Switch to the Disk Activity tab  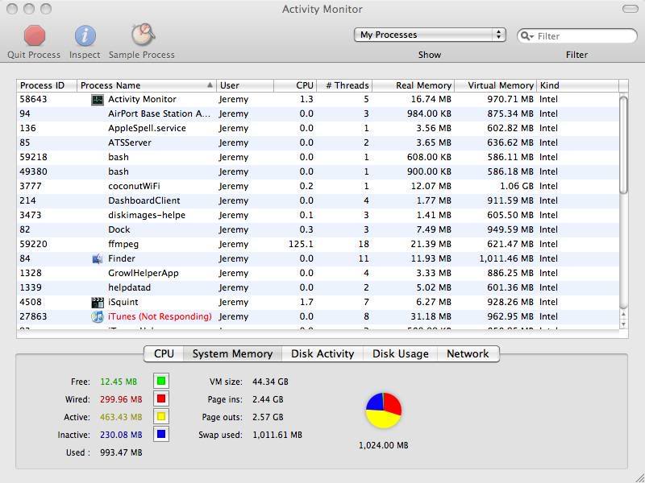pyautogui.click(x=322, y=354)
